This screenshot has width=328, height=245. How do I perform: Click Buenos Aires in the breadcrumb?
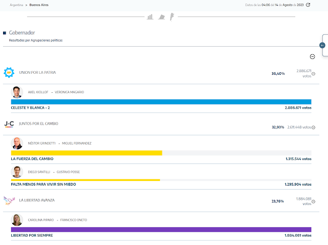tap(39, 5)
